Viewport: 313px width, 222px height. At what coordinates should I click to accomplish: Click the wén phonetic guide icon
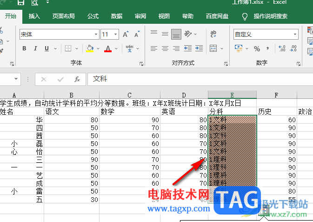tap(129, 49)
